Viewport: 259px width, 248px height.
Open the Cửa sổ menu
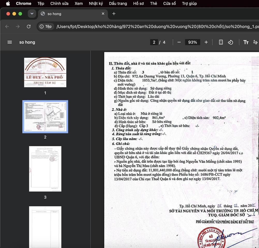[169, 3]
